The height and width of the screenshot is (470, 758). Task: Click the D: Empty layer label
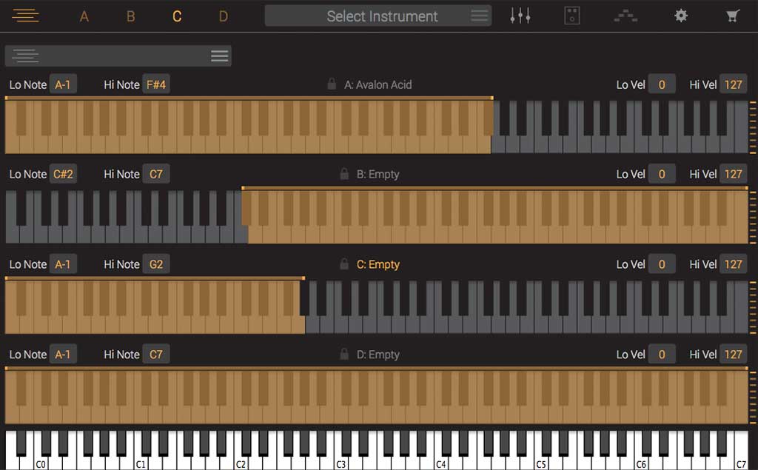pos(378,355)
